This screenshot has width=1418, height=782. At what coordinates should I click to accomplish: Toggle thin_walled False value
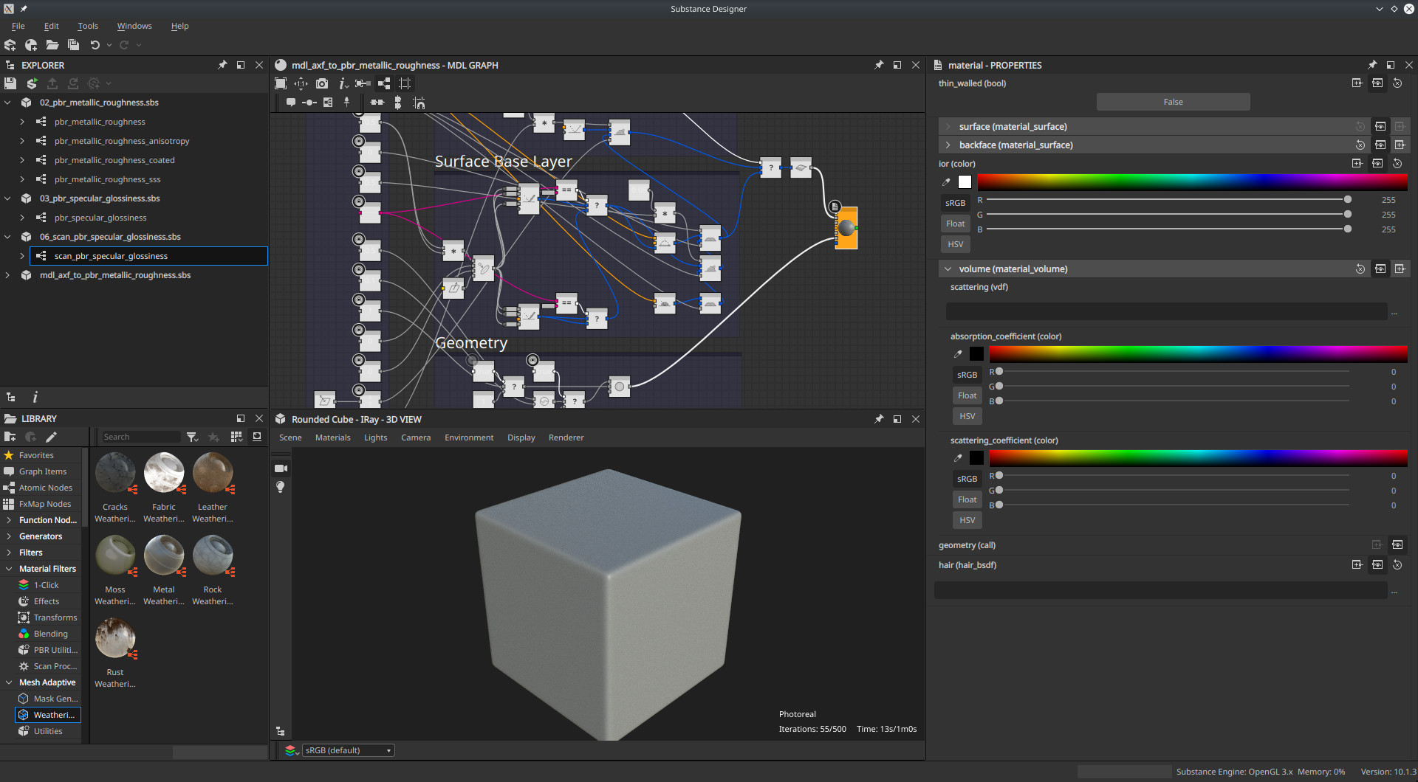(1173, 102)
